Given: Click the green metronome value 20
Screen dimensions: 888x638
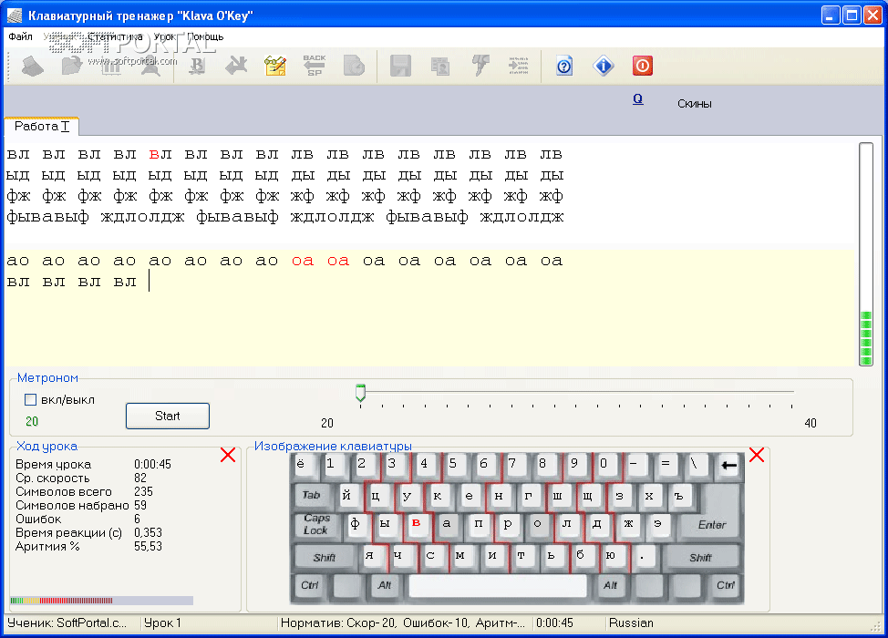Looking at the screenshot, I should (32, 421).
